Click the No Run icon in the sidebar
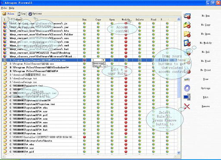 click(187, 16)
